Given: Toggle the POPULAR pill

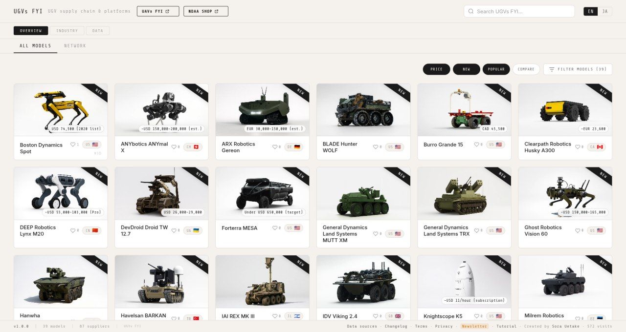Looking at the screenshot, I should 496,69.
